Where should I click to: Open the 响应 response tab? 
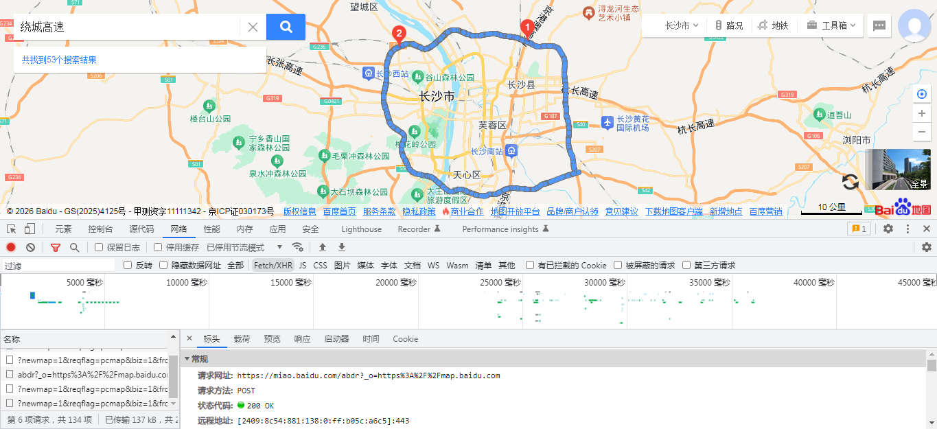point(302,339)
